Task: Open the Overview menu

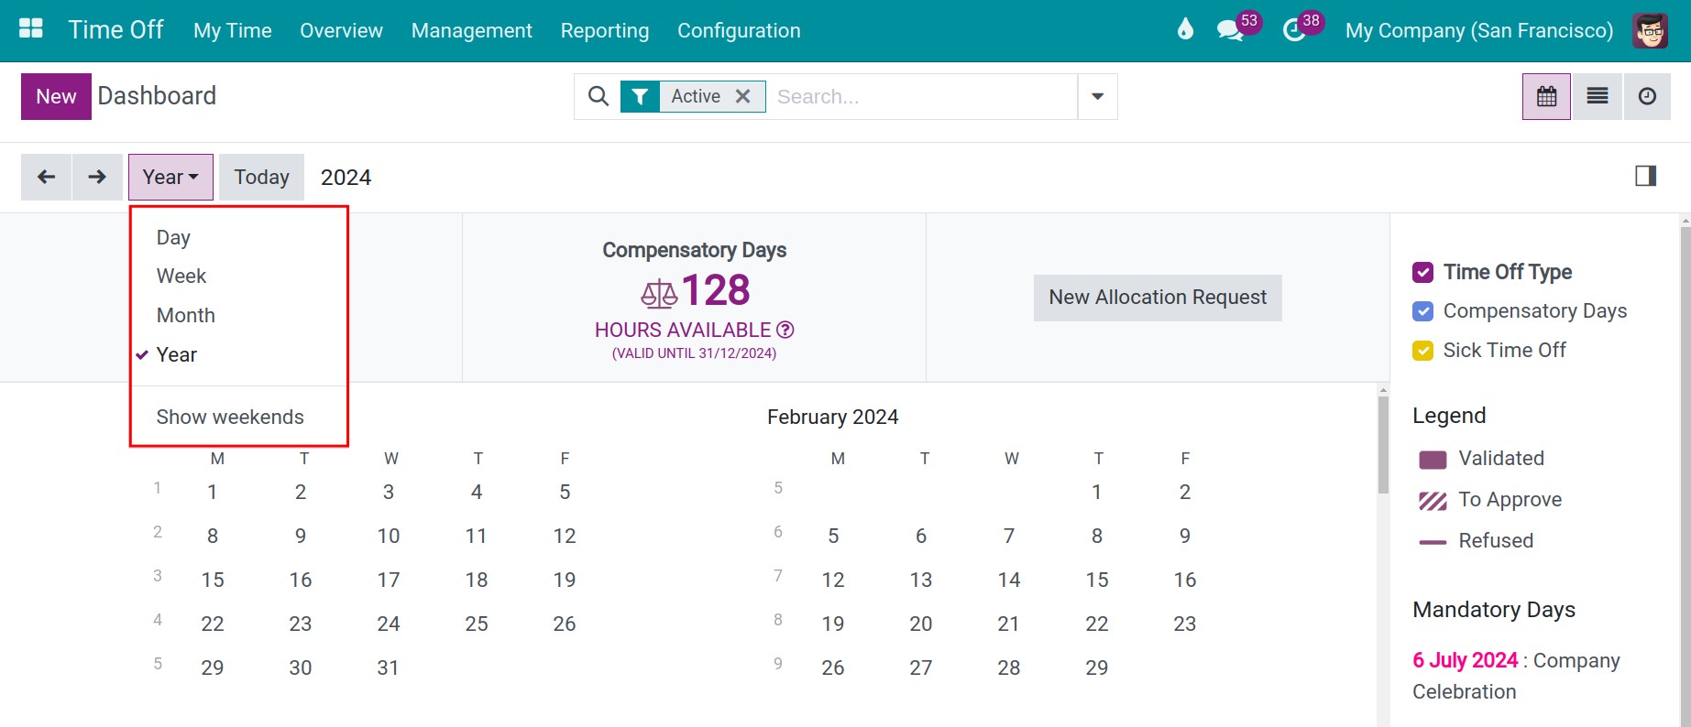Action: pyautogui.click(x=341, y=30)
